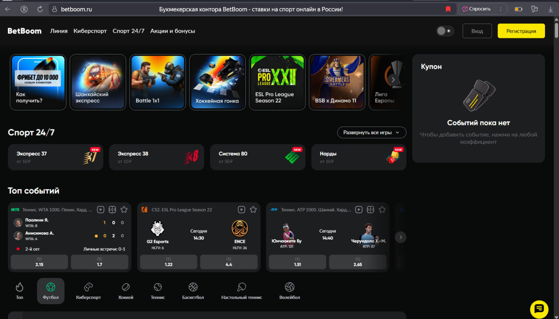Open the BSB x Динамо 11 banner
This screenshot has height=319, width=559.
(x=337, y=82)
